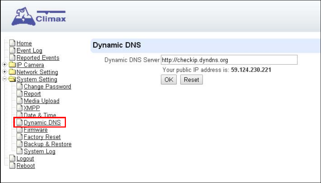The image size is (321, 183).
Task: Open the Event Log page
Action: tap(29, 51)
